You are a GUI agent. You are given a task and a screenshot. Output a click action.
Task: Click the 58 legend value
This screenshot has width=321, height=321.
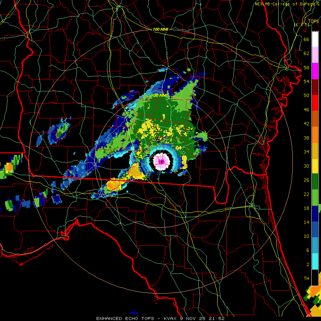click(x=306, y=67)
